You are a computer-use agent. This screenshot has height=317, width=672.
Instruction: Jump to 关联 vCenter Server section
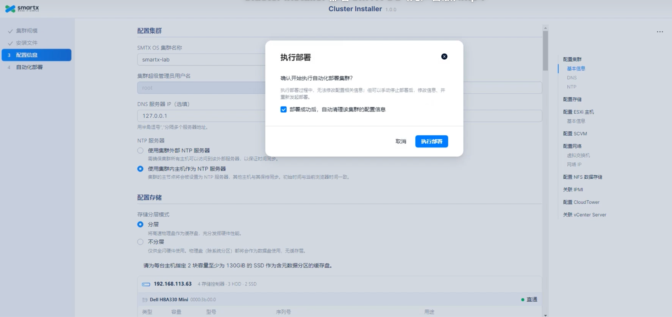click(x=584, y=215)
